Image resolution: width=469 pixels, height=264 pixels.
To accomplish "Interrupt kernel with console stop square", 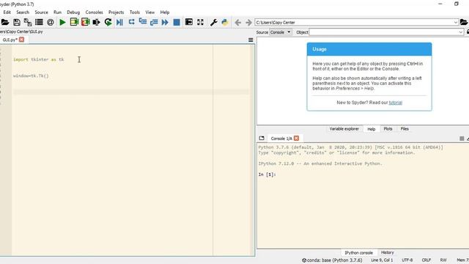I will pos(462,139).
